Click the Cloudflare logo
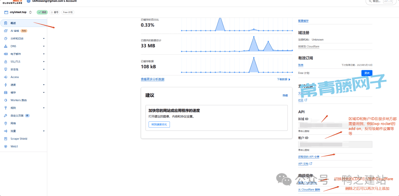 [12, 2]
